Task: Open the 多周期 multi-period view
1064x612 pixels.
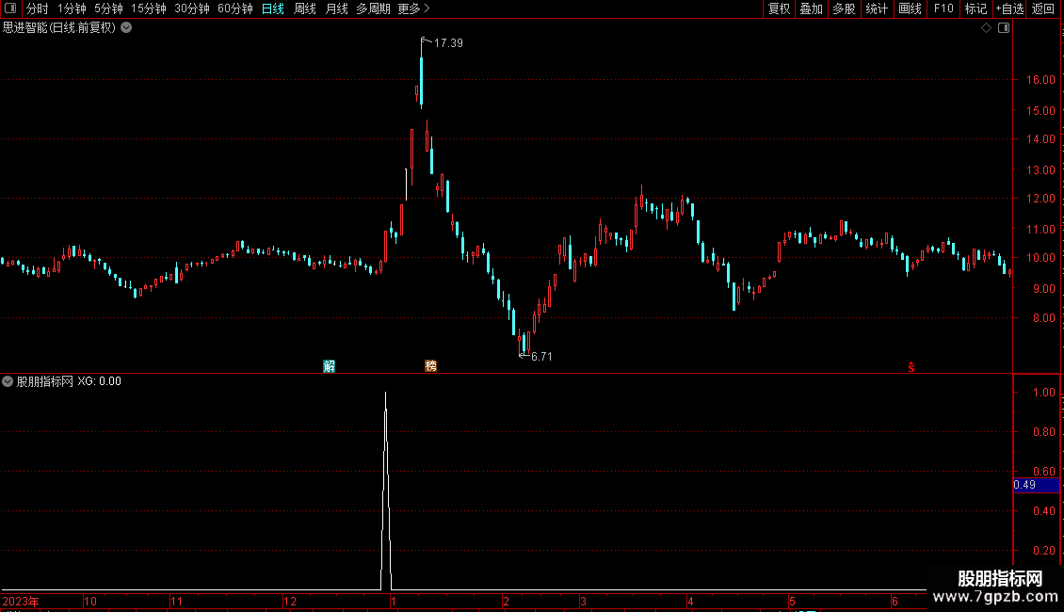Action: click(x=373, y=8)
